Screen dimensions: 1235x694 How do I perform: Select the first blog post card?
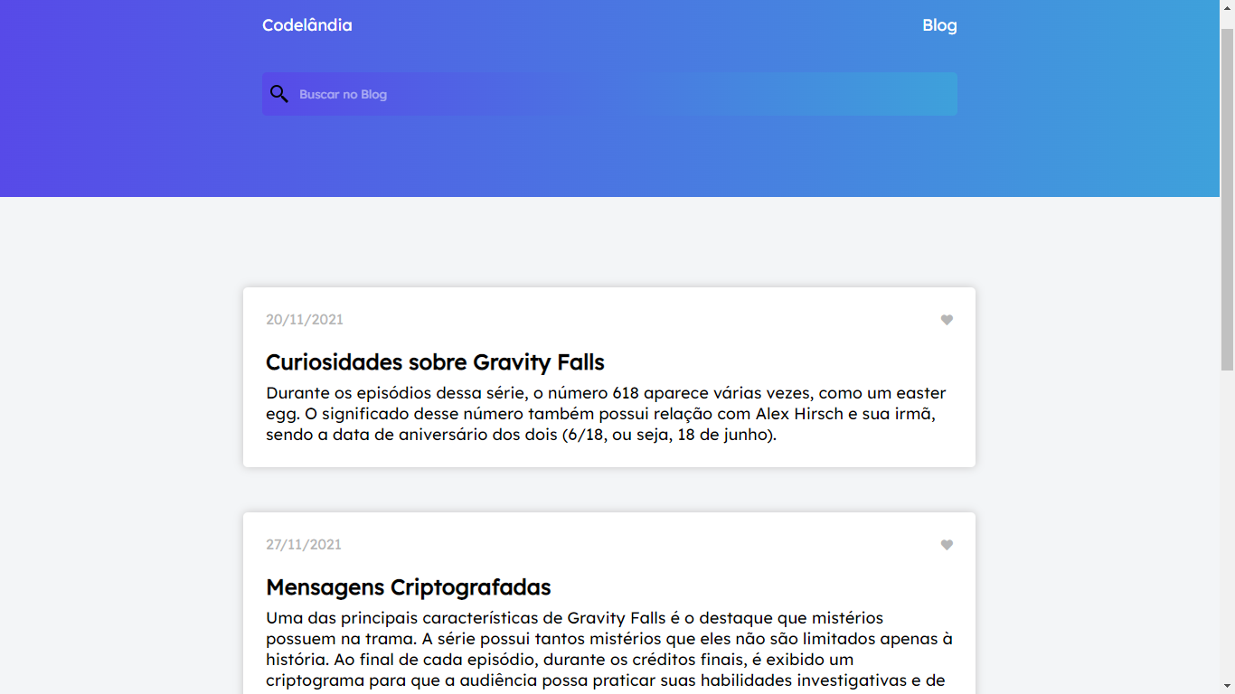pos(608,377)
